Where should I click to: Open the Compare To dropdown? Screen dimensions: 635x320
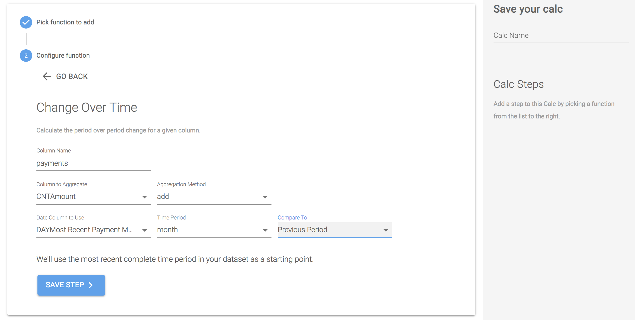coord(335,230)
